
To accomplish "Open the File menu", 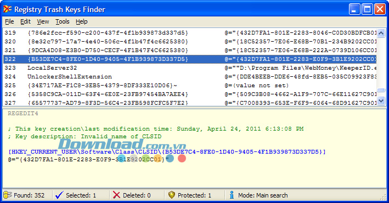I will click(9, 22).
